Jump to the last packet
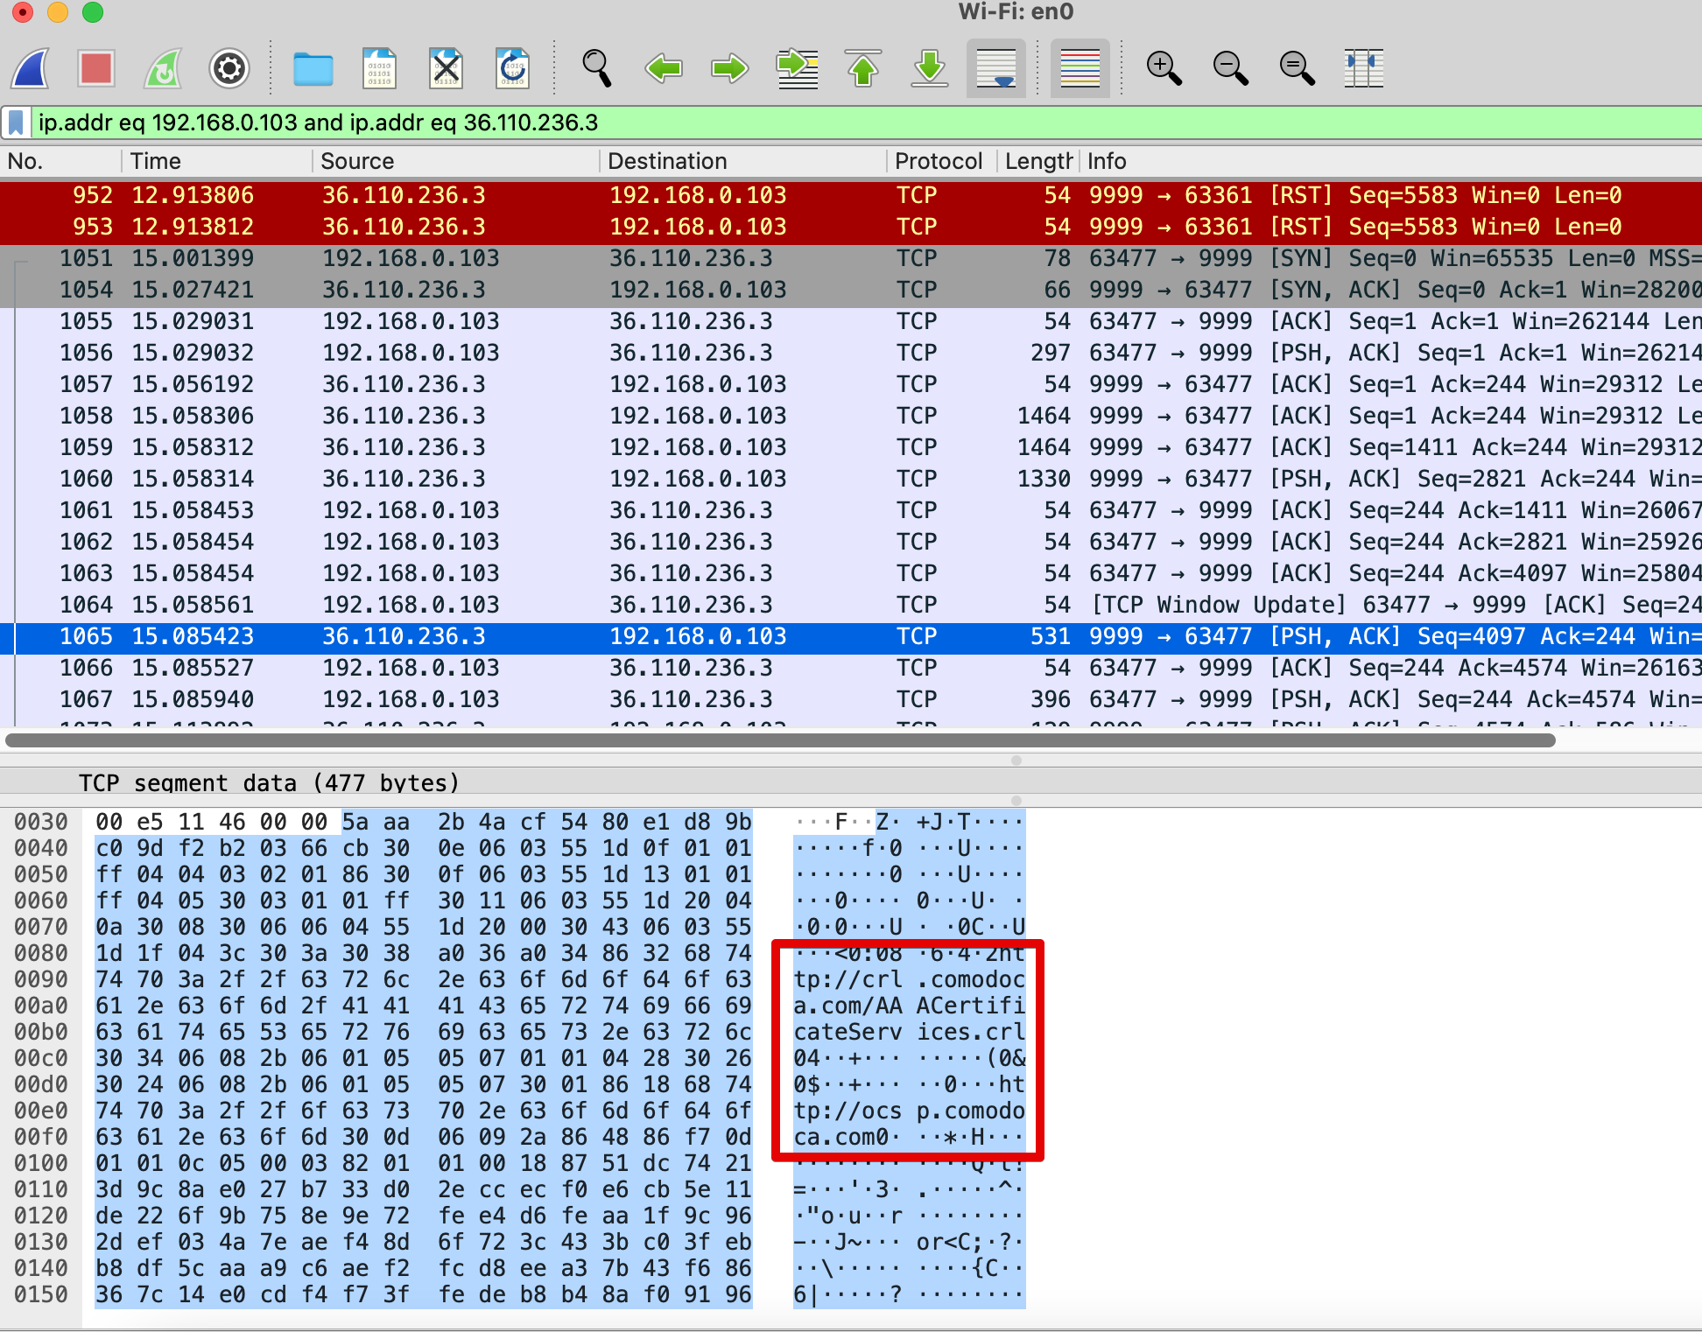 (929, 68)
